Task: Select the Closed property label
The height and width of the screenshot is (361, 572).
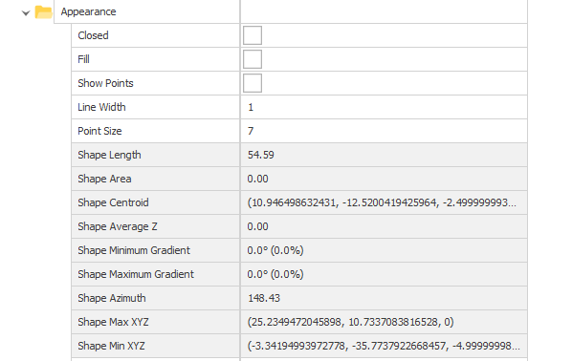Action: (93, 35)
